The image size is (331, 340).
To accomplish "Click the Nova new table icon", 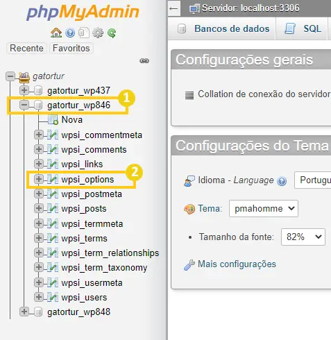I will coord(53,120).
